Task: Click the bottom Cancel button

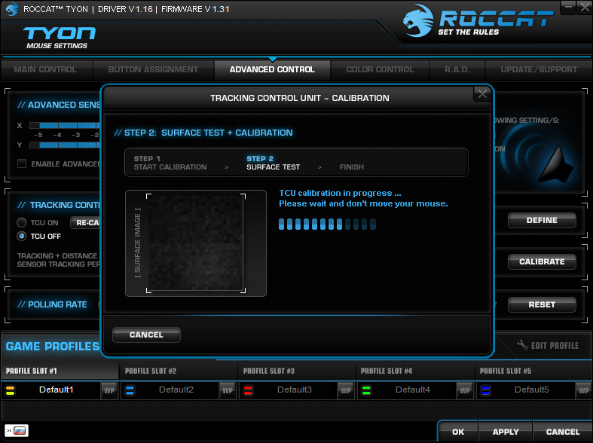Action: (562, 432)
